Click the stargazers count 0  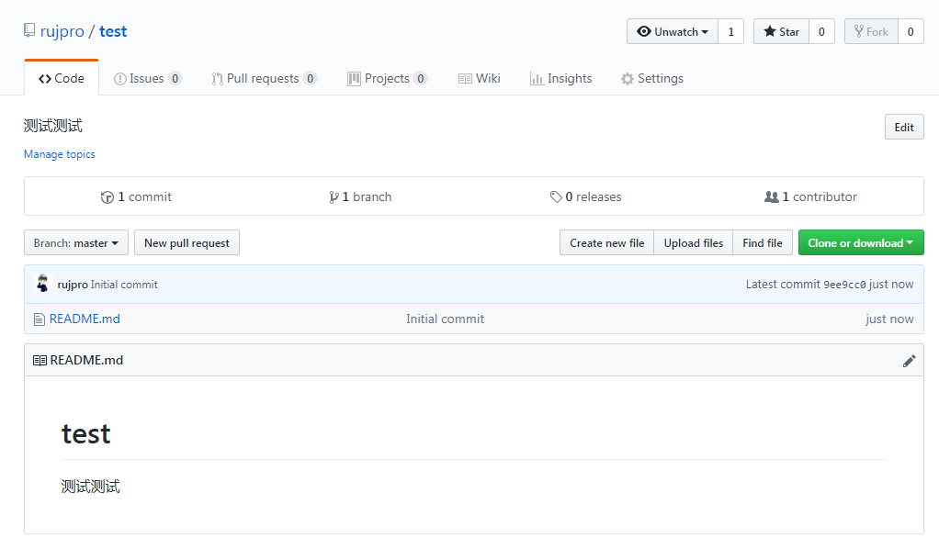pos(821,32)
